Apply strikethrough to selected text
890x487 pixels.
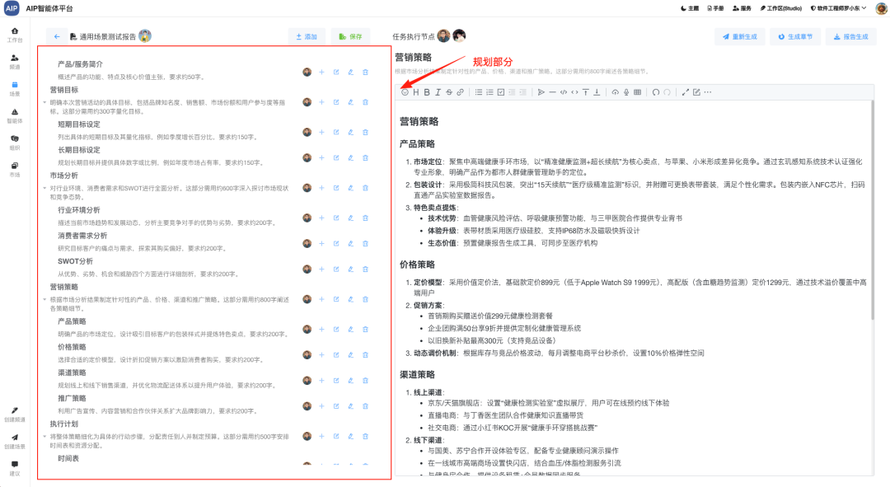click(449, 92)
